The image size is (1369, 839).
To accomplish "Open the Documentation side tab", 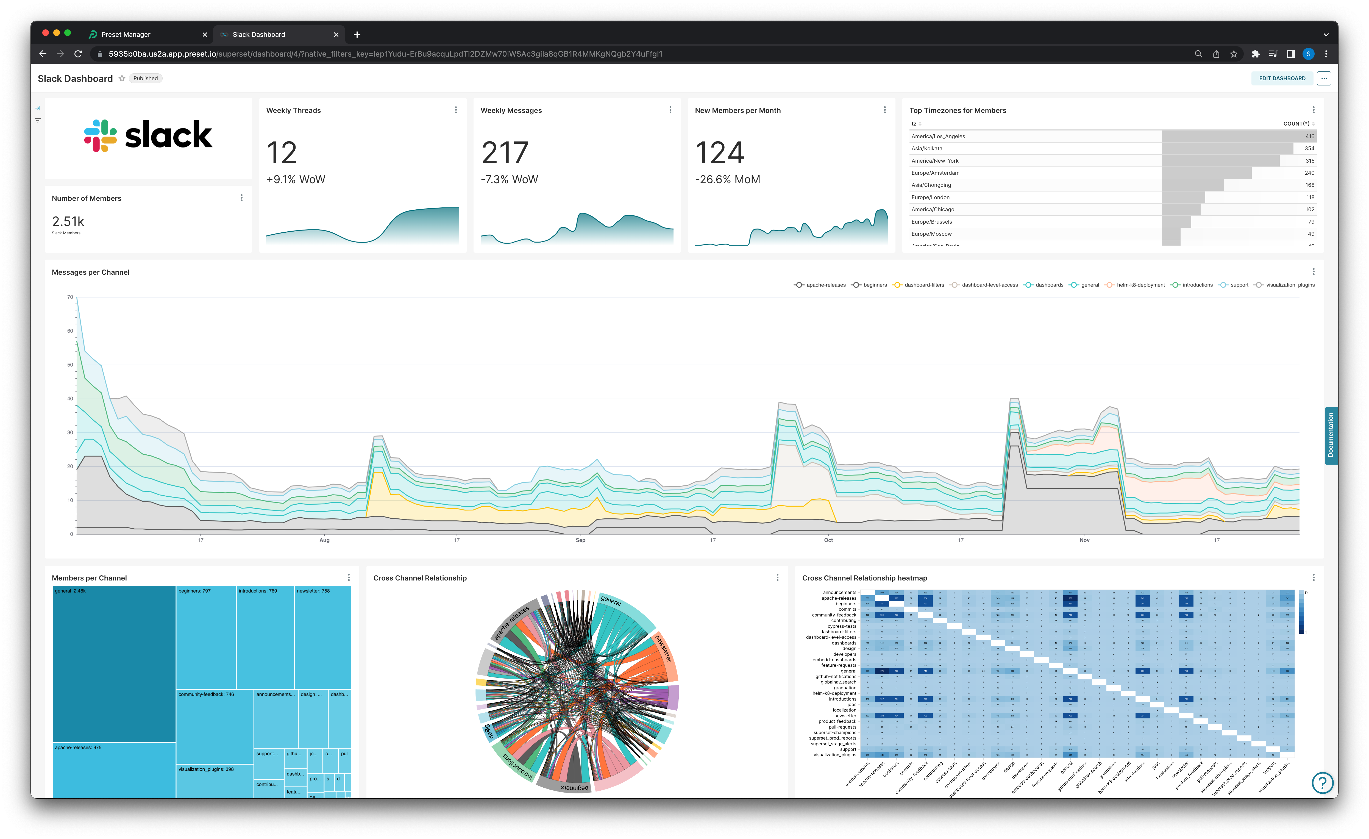I will tap(1331, 436).
